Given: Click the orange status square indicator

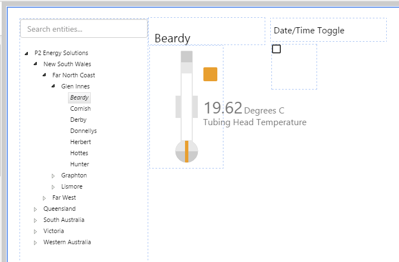Looking at the screenshot, I should (210, 75).
